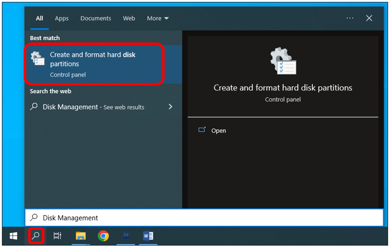Open the three-dot options menu
The height and width of the screenshot is (248, 390).
pyautogui.click(x=349, y=18)
